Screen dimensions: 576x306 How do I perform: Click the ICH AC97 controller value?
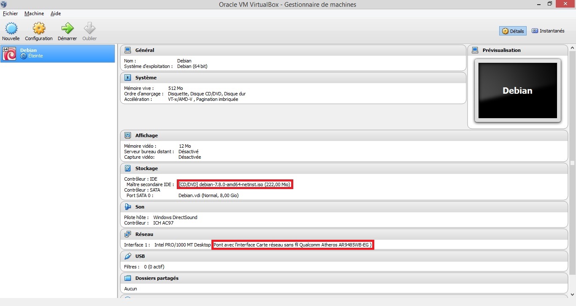pos(163,223)
